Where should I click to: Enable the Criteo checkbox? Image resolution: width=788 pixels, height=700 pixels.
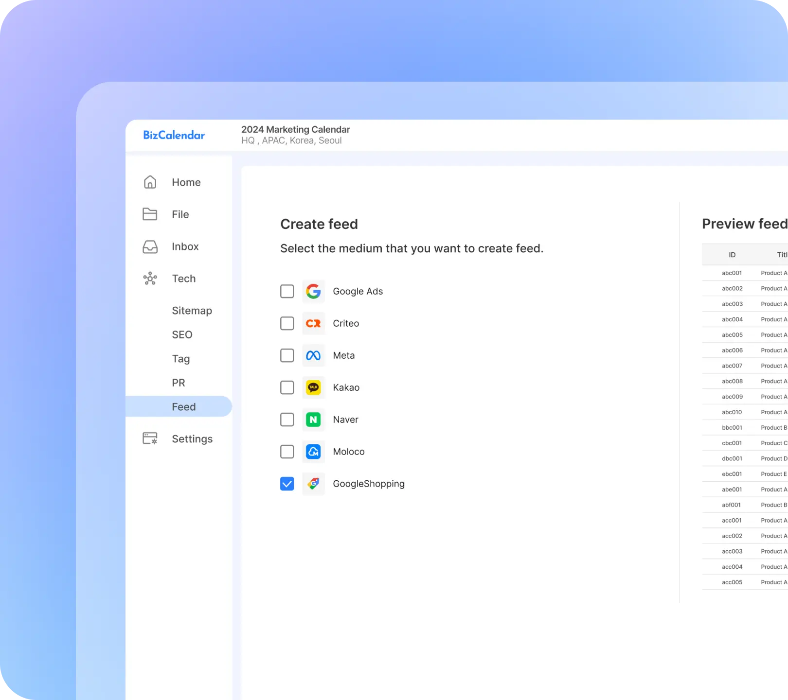(287, 323)
